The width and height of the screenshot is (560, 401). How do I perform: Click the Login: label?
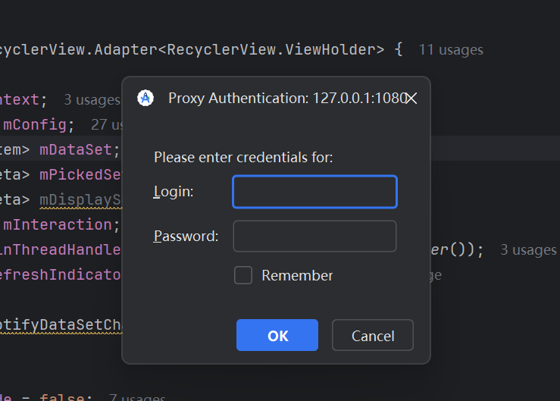[x=174, y=192]
